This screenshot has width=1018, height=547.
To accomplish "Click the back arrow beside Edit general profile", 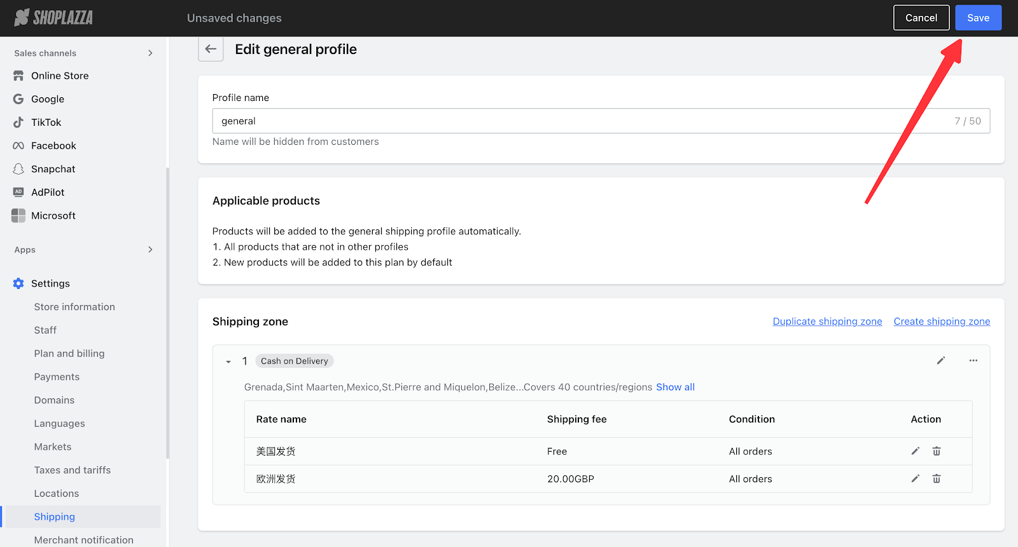I will 211,49.
